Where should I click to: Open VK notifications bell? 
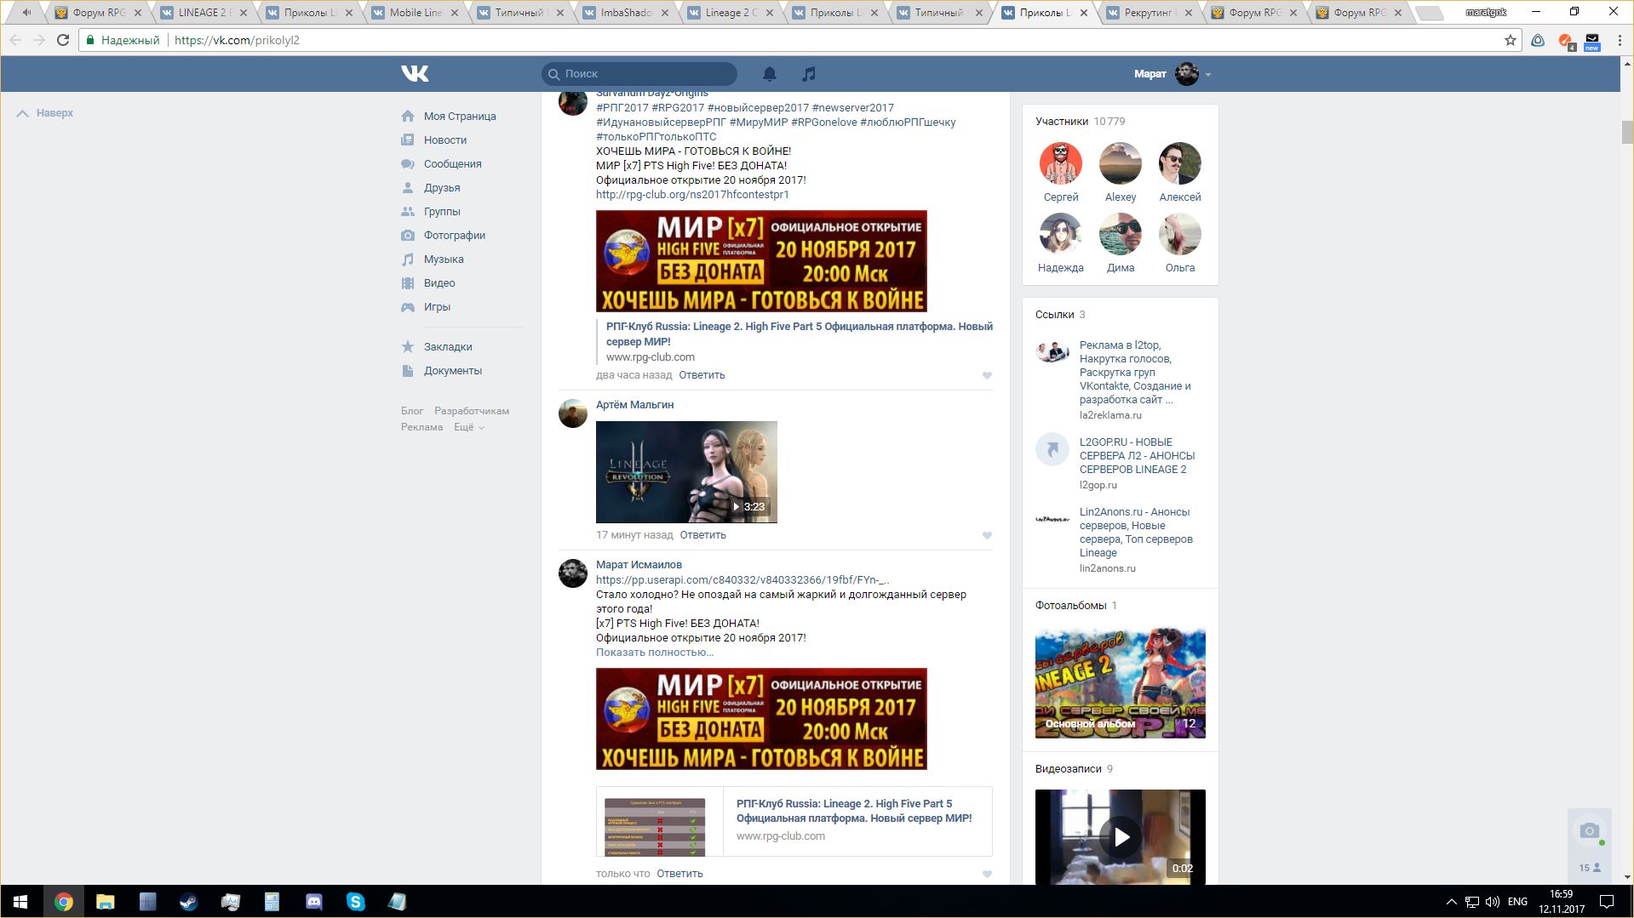click(x=769, y=74)
